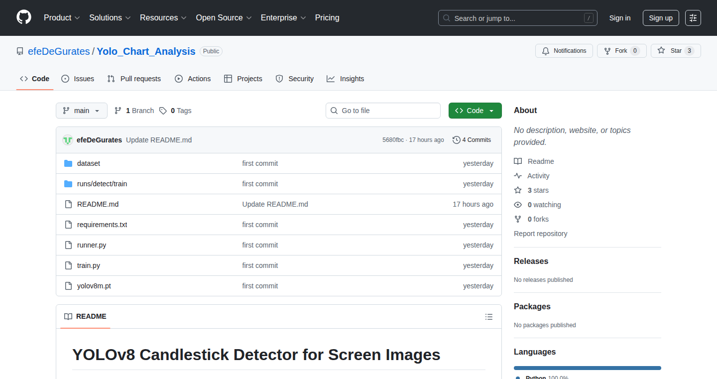The image size is (717, 379).
Task: Open the train.py file name
Action: pyautogui.click(x=89, y=265)
